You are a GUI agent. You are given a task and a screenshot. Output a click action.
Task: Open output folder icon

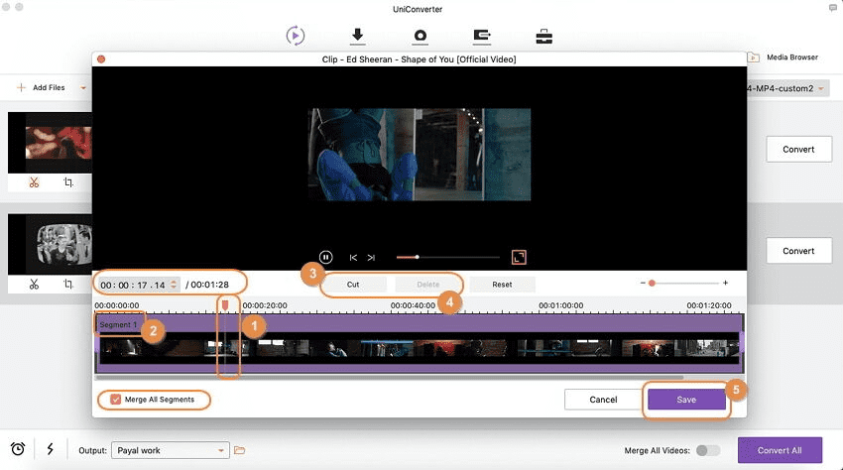[239, 450]
